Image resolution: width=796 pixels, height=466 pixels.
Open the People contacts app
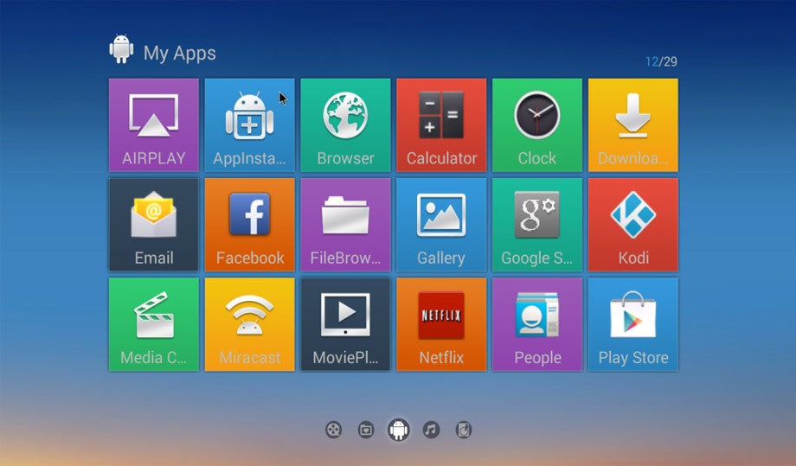point(537,324)
